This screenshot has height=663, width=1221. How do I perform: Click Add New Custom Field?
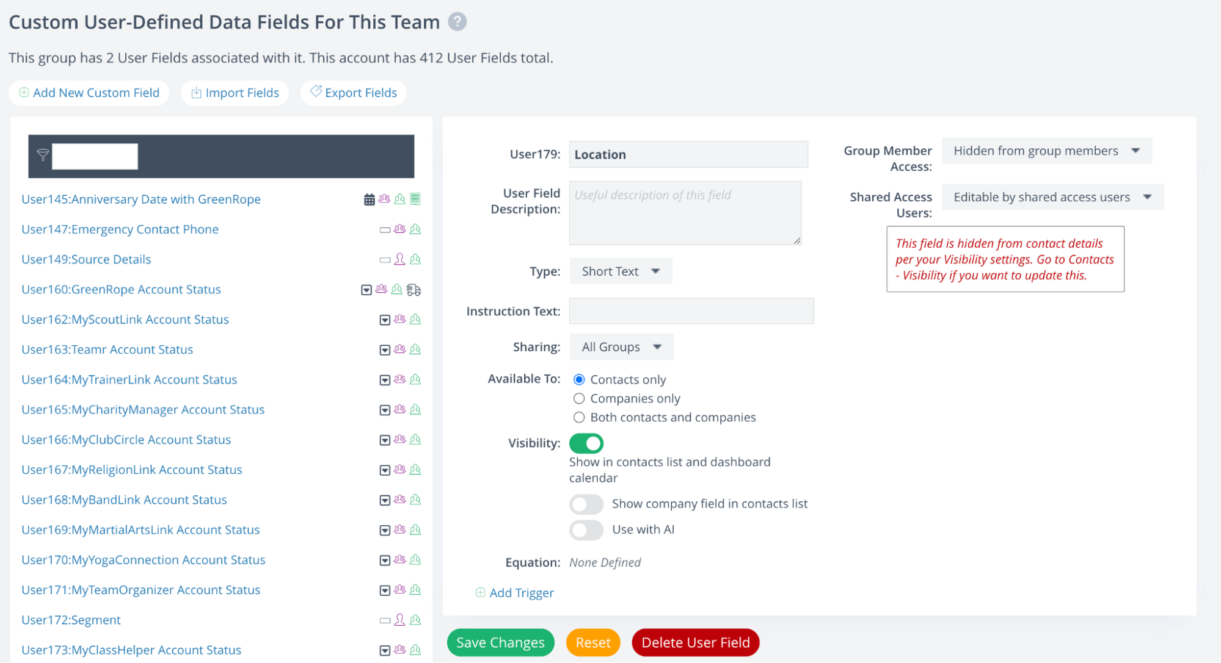pos(89,93)
